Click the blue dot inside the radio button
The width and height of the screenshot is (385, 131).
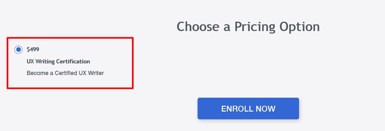tap(18, 49)
